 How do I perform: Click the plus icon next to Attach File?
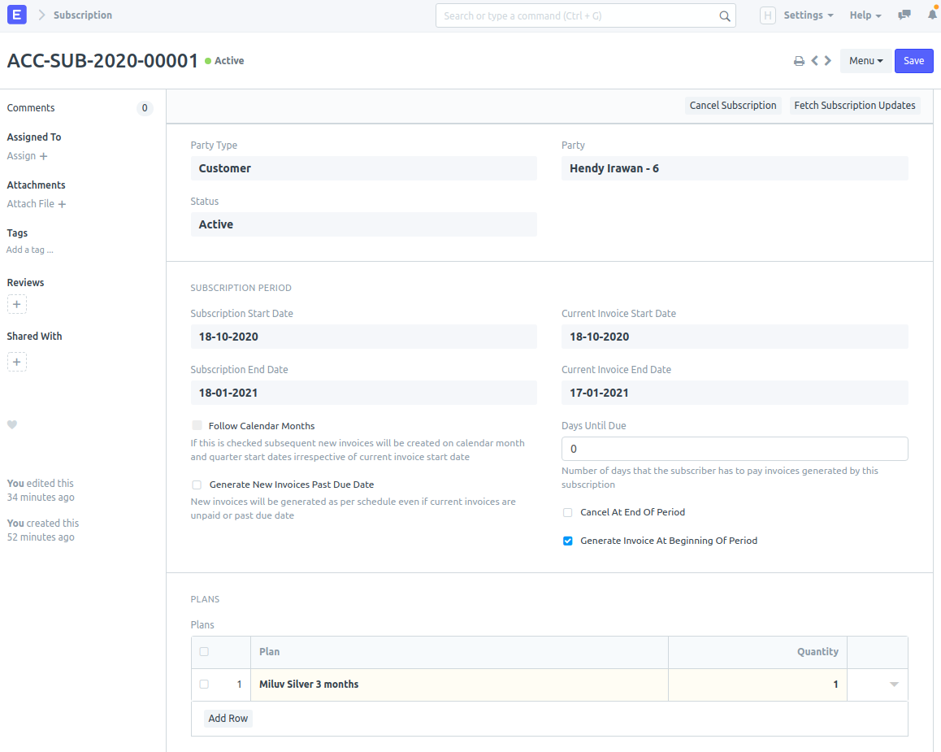click(x=62, y=204)
